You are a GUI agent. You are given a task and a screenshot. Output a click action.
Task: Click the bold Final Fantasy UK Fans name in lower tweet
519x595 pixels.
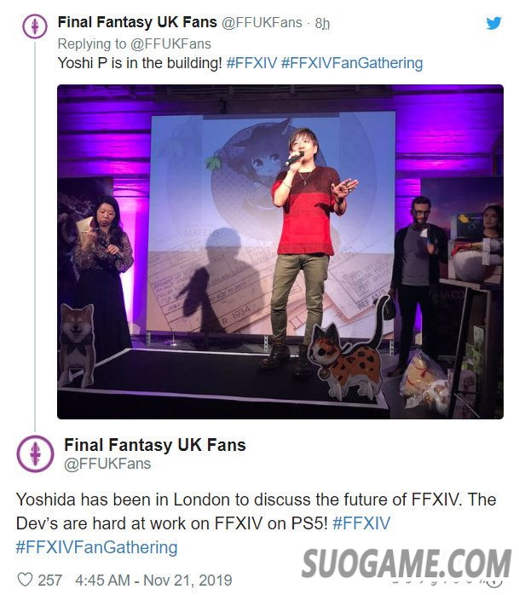pos(154,445)
